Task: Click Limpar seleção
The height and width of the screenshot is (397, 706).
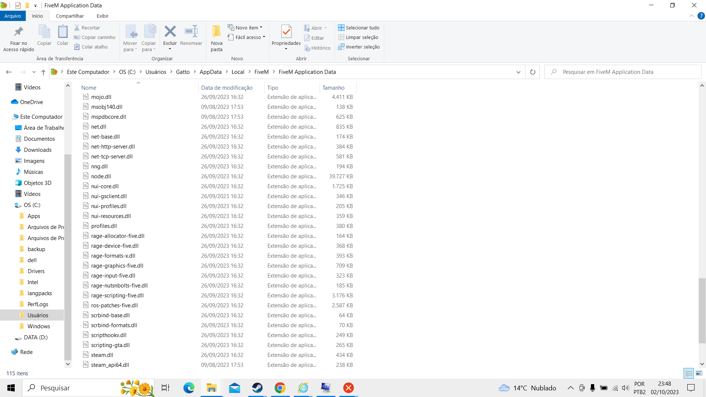Action: (x=358, y=37)
